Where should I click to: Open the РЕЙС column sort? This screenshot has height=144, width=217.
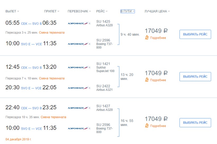coord(102,11)
